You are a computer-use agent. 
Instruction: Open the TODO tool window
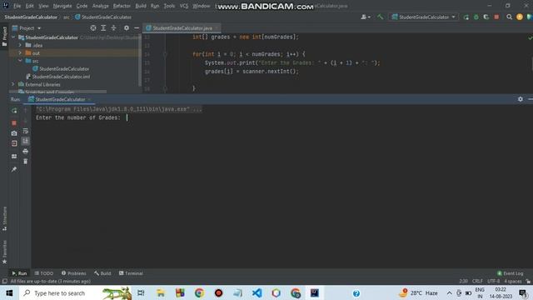[x=44, y=273]
